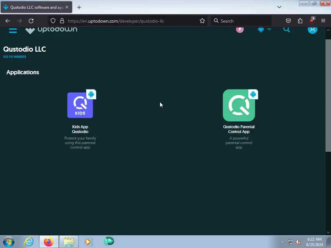
Task: Follow the GO TO WEBSITE link
Action: (15, 57)
